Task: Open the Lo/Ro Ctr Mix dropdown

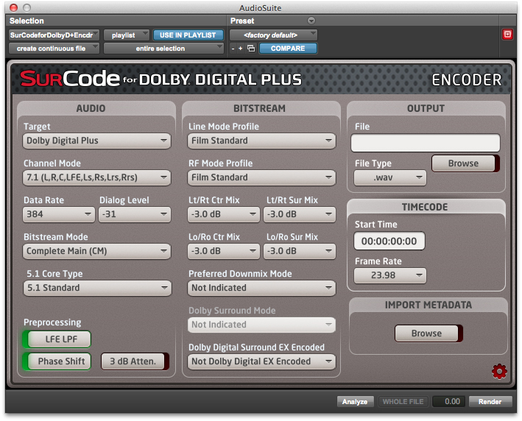Action: click(x=223, y=251)
